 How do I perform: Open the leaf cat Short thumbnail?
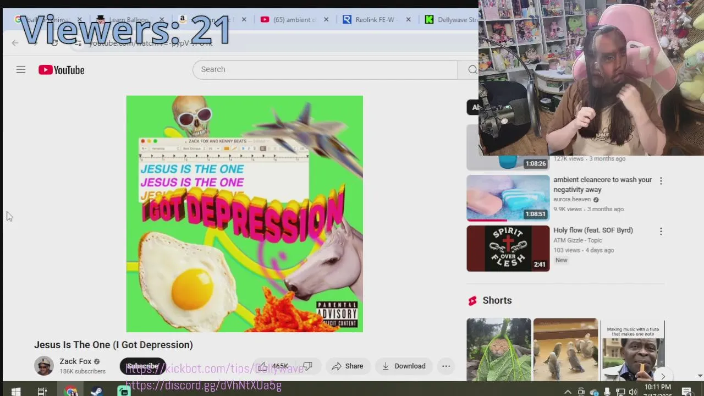pos(499,349)
